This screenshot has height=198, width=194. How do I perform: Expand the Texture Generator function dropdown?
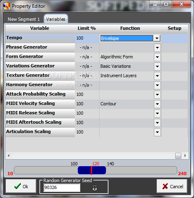(157, 76)
